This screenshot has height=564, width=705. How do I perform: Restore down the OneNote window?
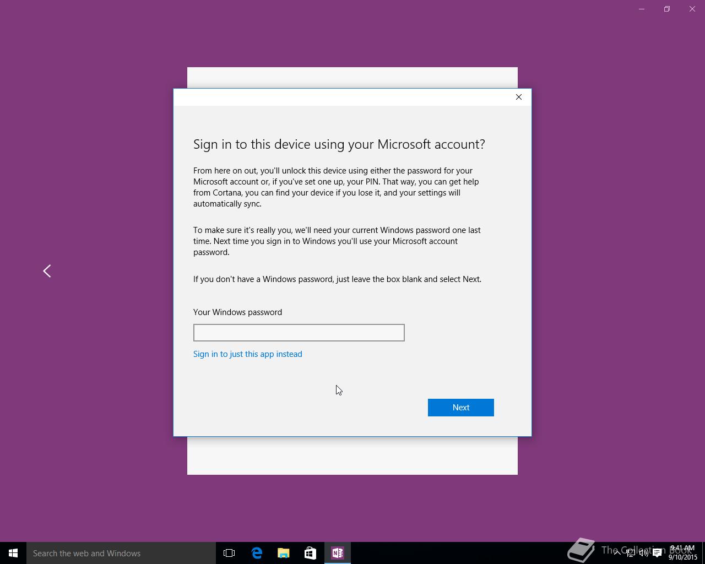(x=667, y=9)
